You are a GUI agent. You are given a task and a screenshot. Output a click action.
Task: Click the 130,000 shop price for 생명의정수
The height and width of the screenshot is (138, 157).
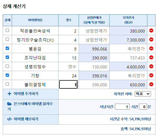(x=94, y=67)
